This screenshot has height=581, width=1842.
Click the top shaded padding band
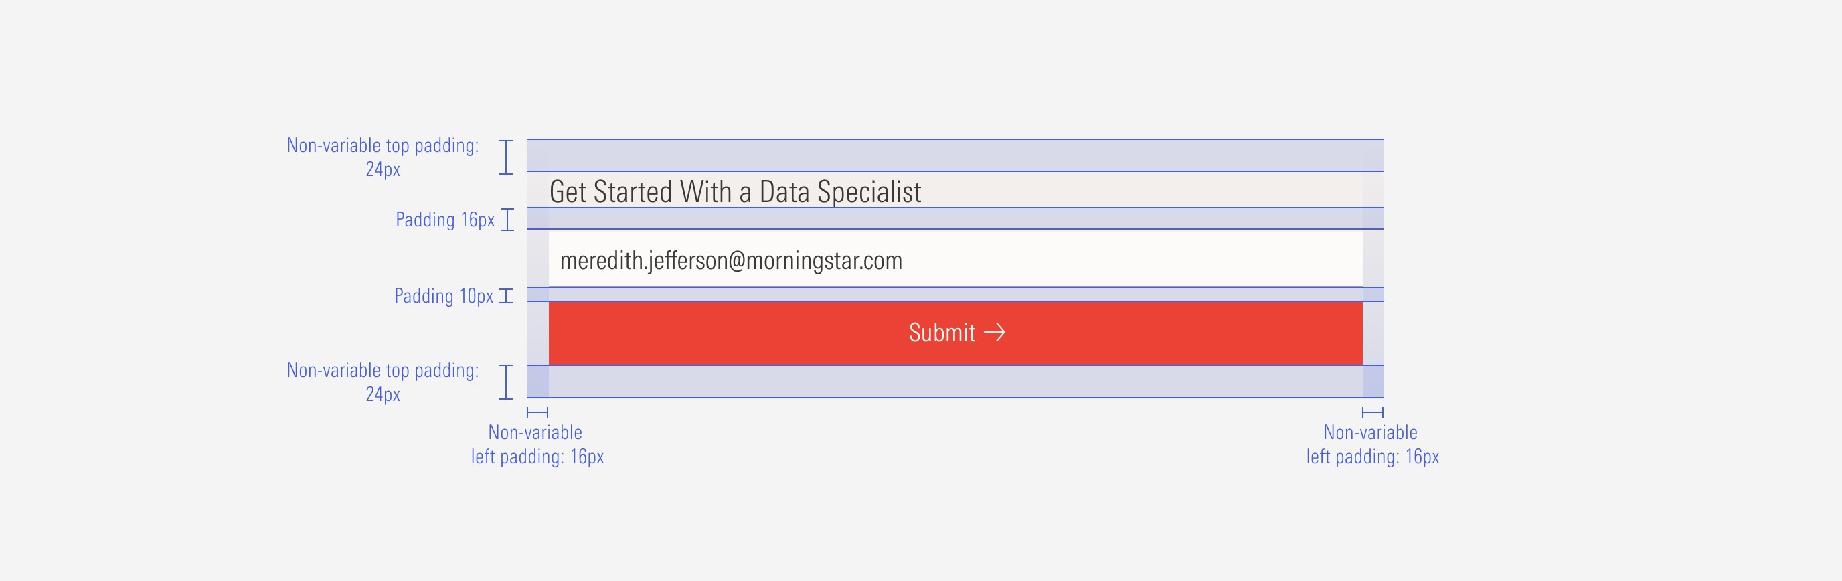pos(955,155)
